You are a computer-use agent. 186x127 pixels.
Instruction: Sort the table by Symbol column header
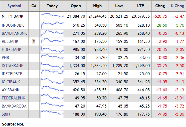pos(14,6)
